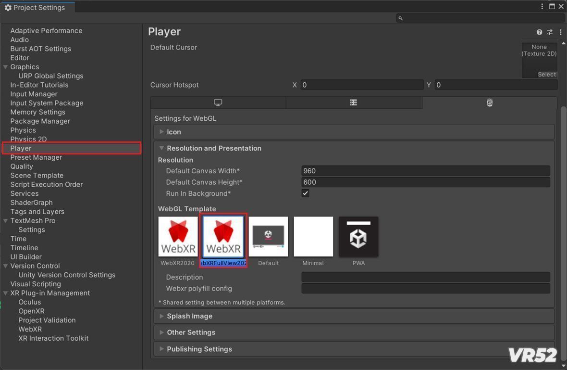Click the Default Canvas Height field
The image size is (567, 370).
(x=426, y=182)
